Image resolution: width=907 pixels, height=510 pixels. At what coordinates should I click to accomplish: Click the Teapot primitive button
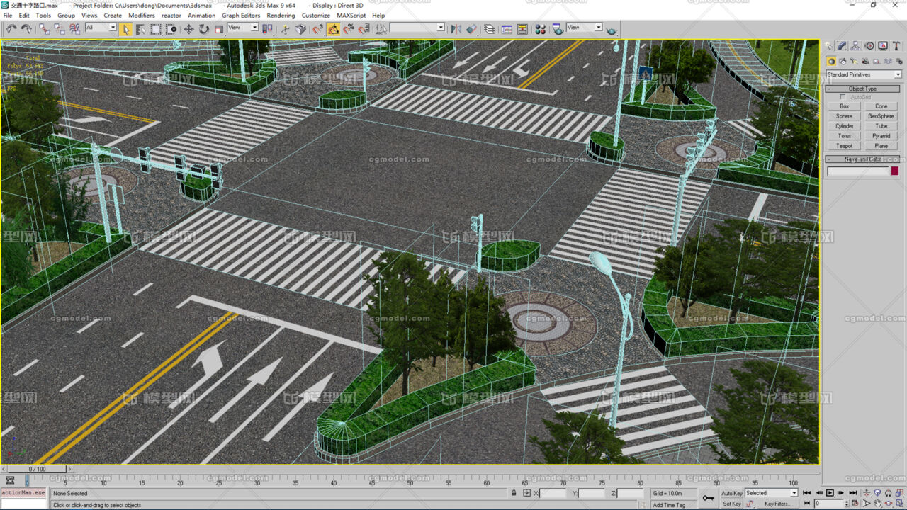(x=844, y=146)
